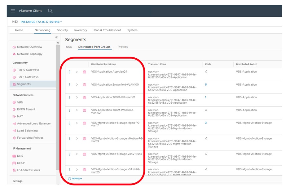Switch to the Security tab
290x188 pixels.
point(62,30)
